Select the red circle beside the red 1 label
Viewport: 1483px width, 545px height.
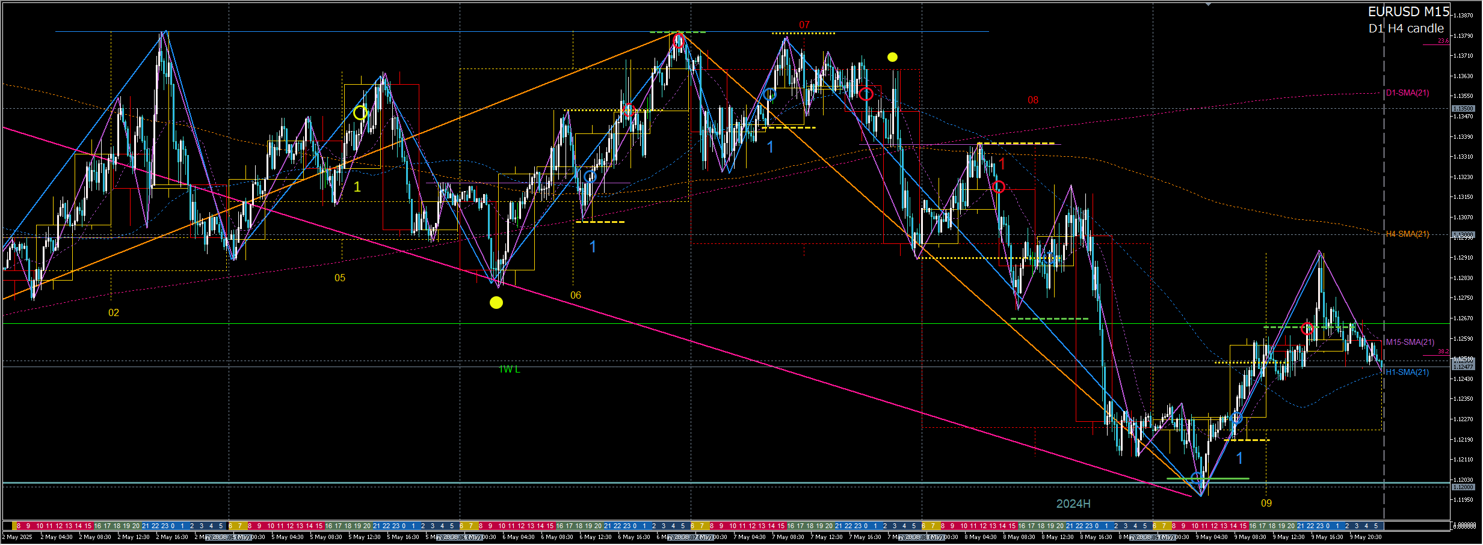pyautogui.click(x=999, y=187)
